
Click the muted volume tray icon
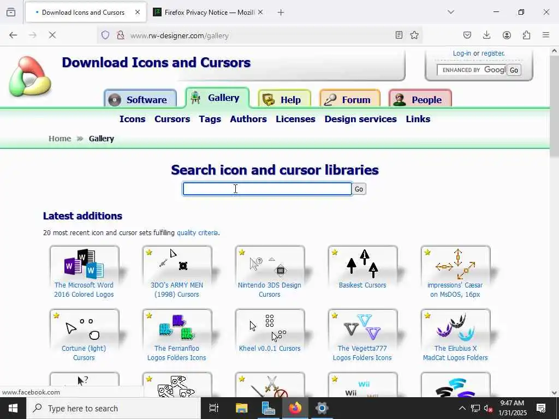[x=488, y=408]
